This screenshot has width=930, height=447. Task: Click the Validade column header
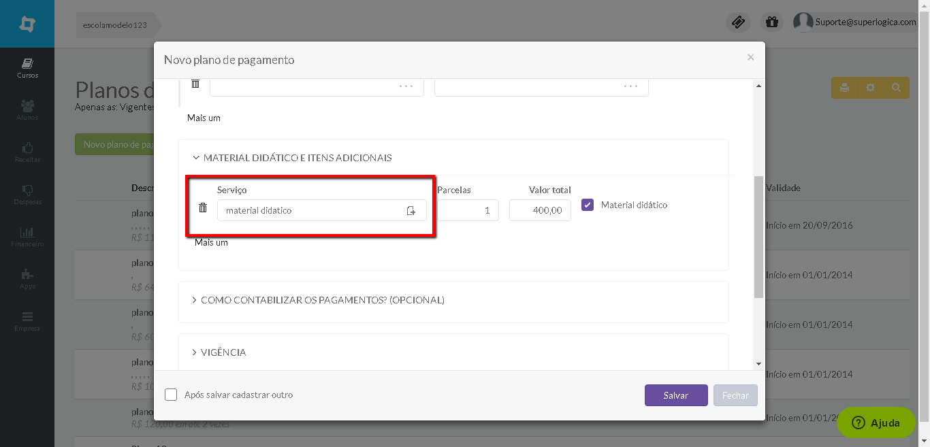pos(783,188)
